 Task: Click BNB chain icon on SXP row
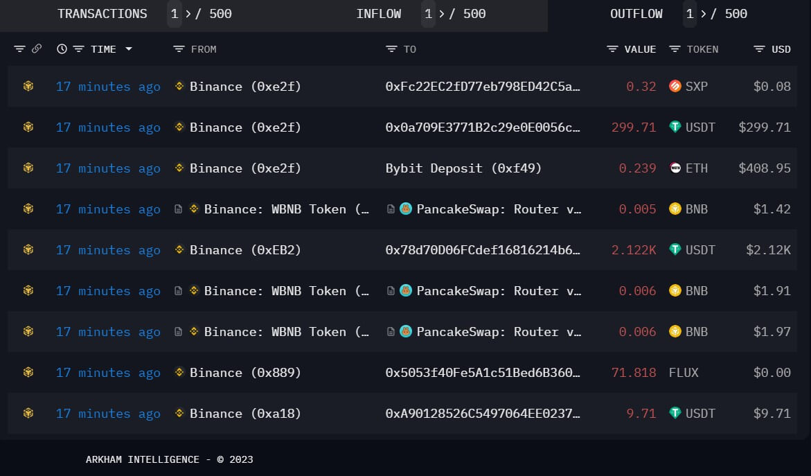coord(28,87)
